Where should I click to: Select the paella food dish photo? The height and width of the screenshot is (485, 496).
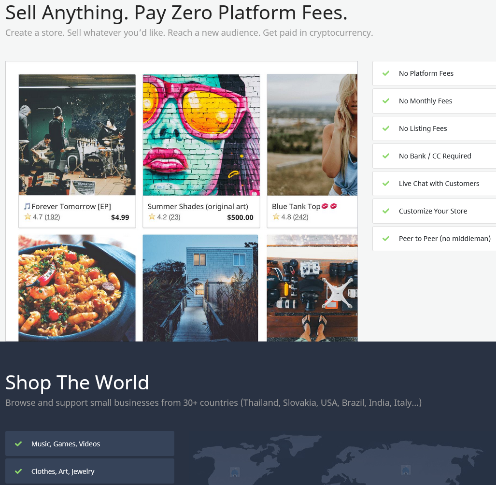point(77,288)
